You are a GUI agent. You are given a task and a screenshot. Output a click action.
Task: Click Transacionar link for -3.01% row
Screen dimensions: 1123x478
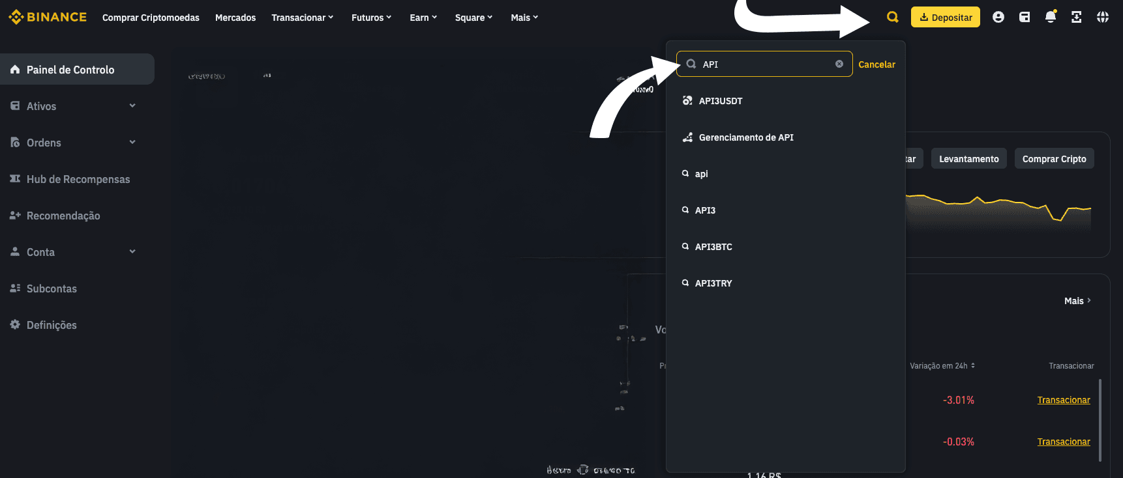(x=1064, y=400)
